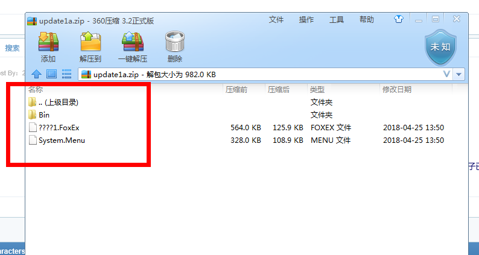Open the skin shirt icon in title bar
Viewport: 479px width, 255px height.
[x=398, y=19]
